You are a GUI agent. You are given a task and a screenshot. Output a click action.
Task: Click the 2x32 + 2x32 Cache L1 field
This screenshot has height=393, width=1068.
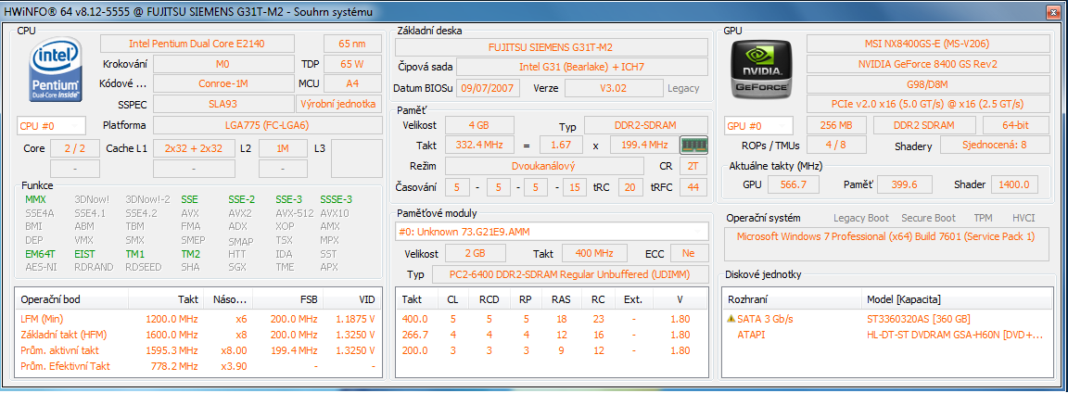pos(194,148)
